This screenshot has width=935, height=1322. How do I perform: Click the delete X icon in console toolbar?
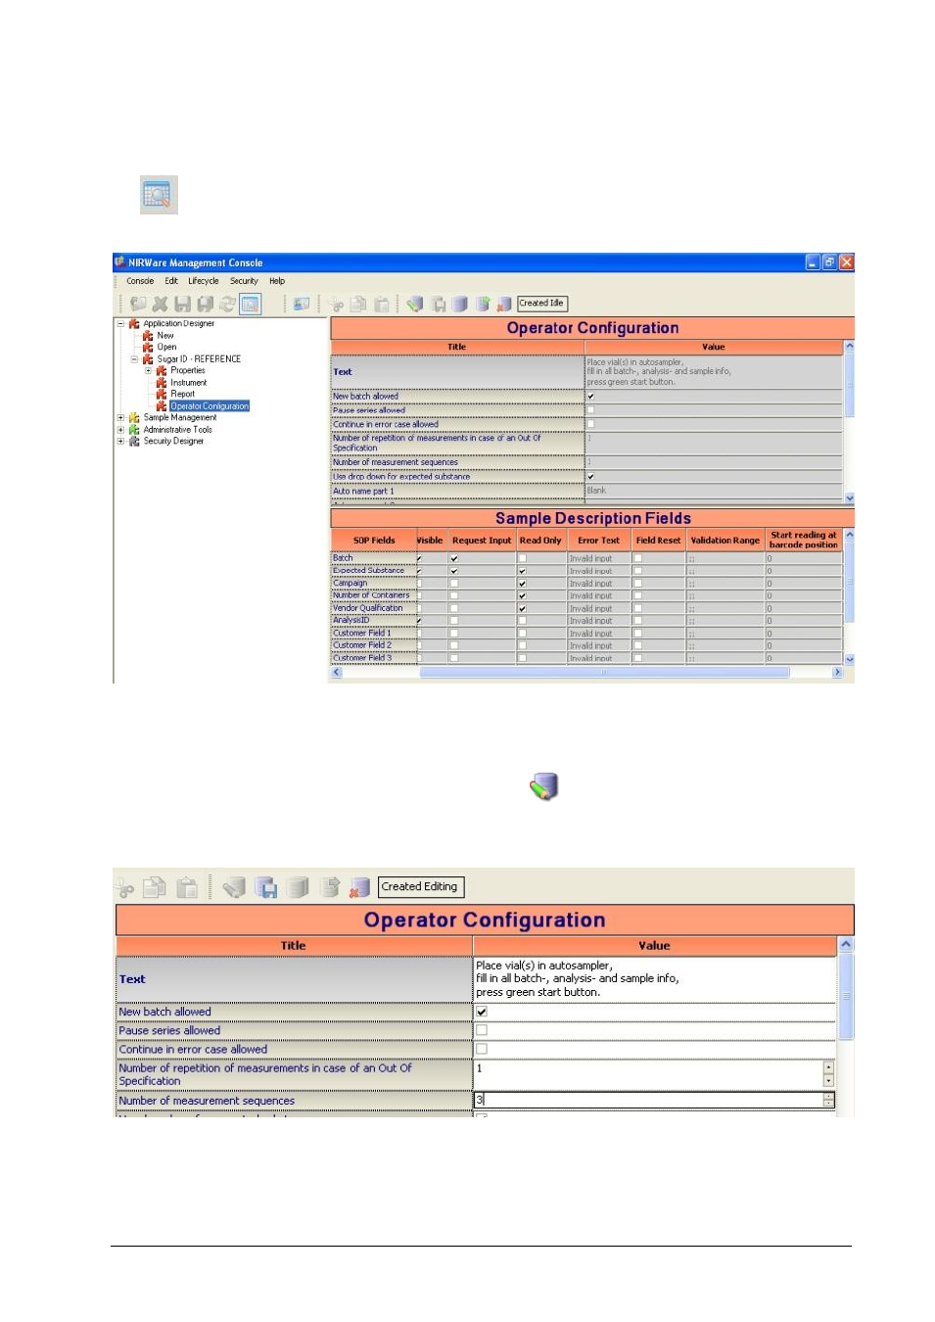pyautogui.click(x=160, y=305)
